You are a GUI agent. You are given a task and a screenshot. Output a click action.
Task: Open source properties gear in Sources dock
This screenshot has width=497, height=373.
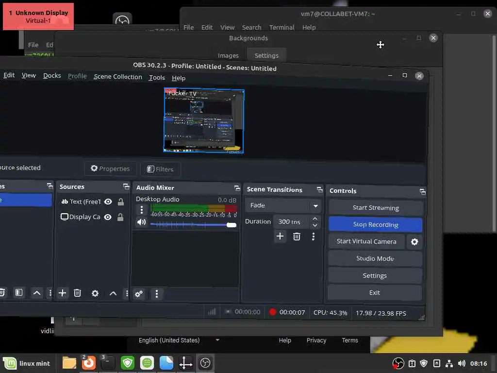[x=95, y=293]
